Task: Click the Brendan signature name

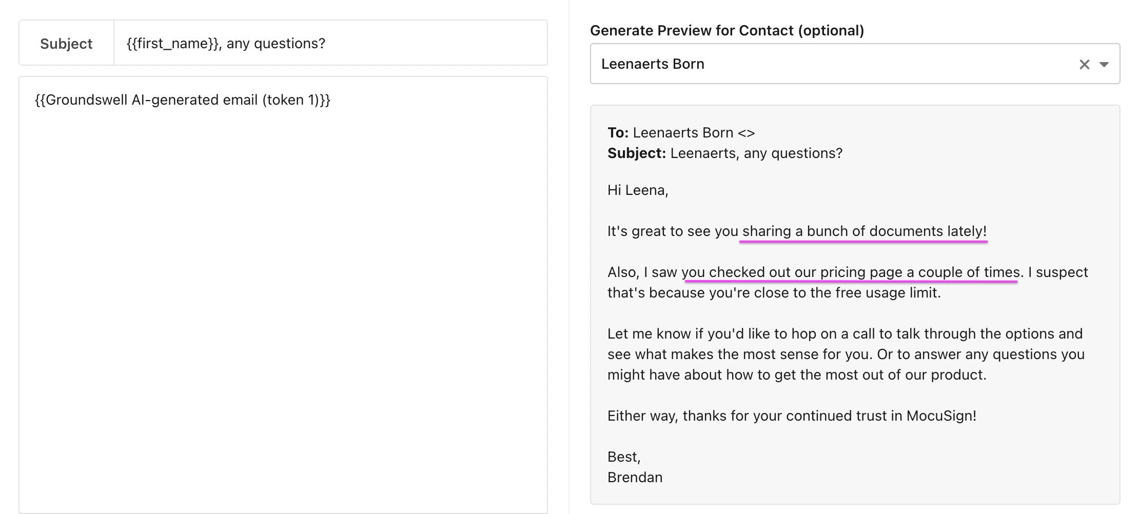Action: (x=635, y=478)
